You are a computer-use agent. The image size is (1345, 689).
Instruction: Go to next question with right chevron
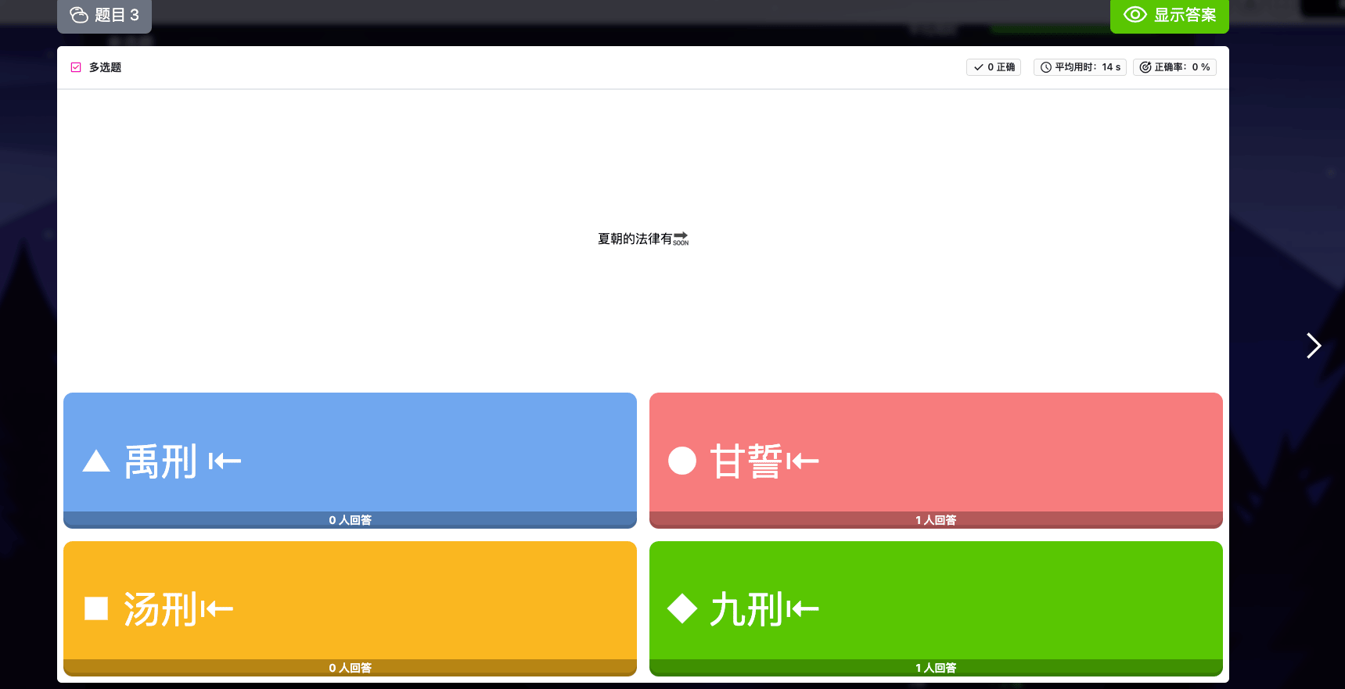tap(1314, 345)
